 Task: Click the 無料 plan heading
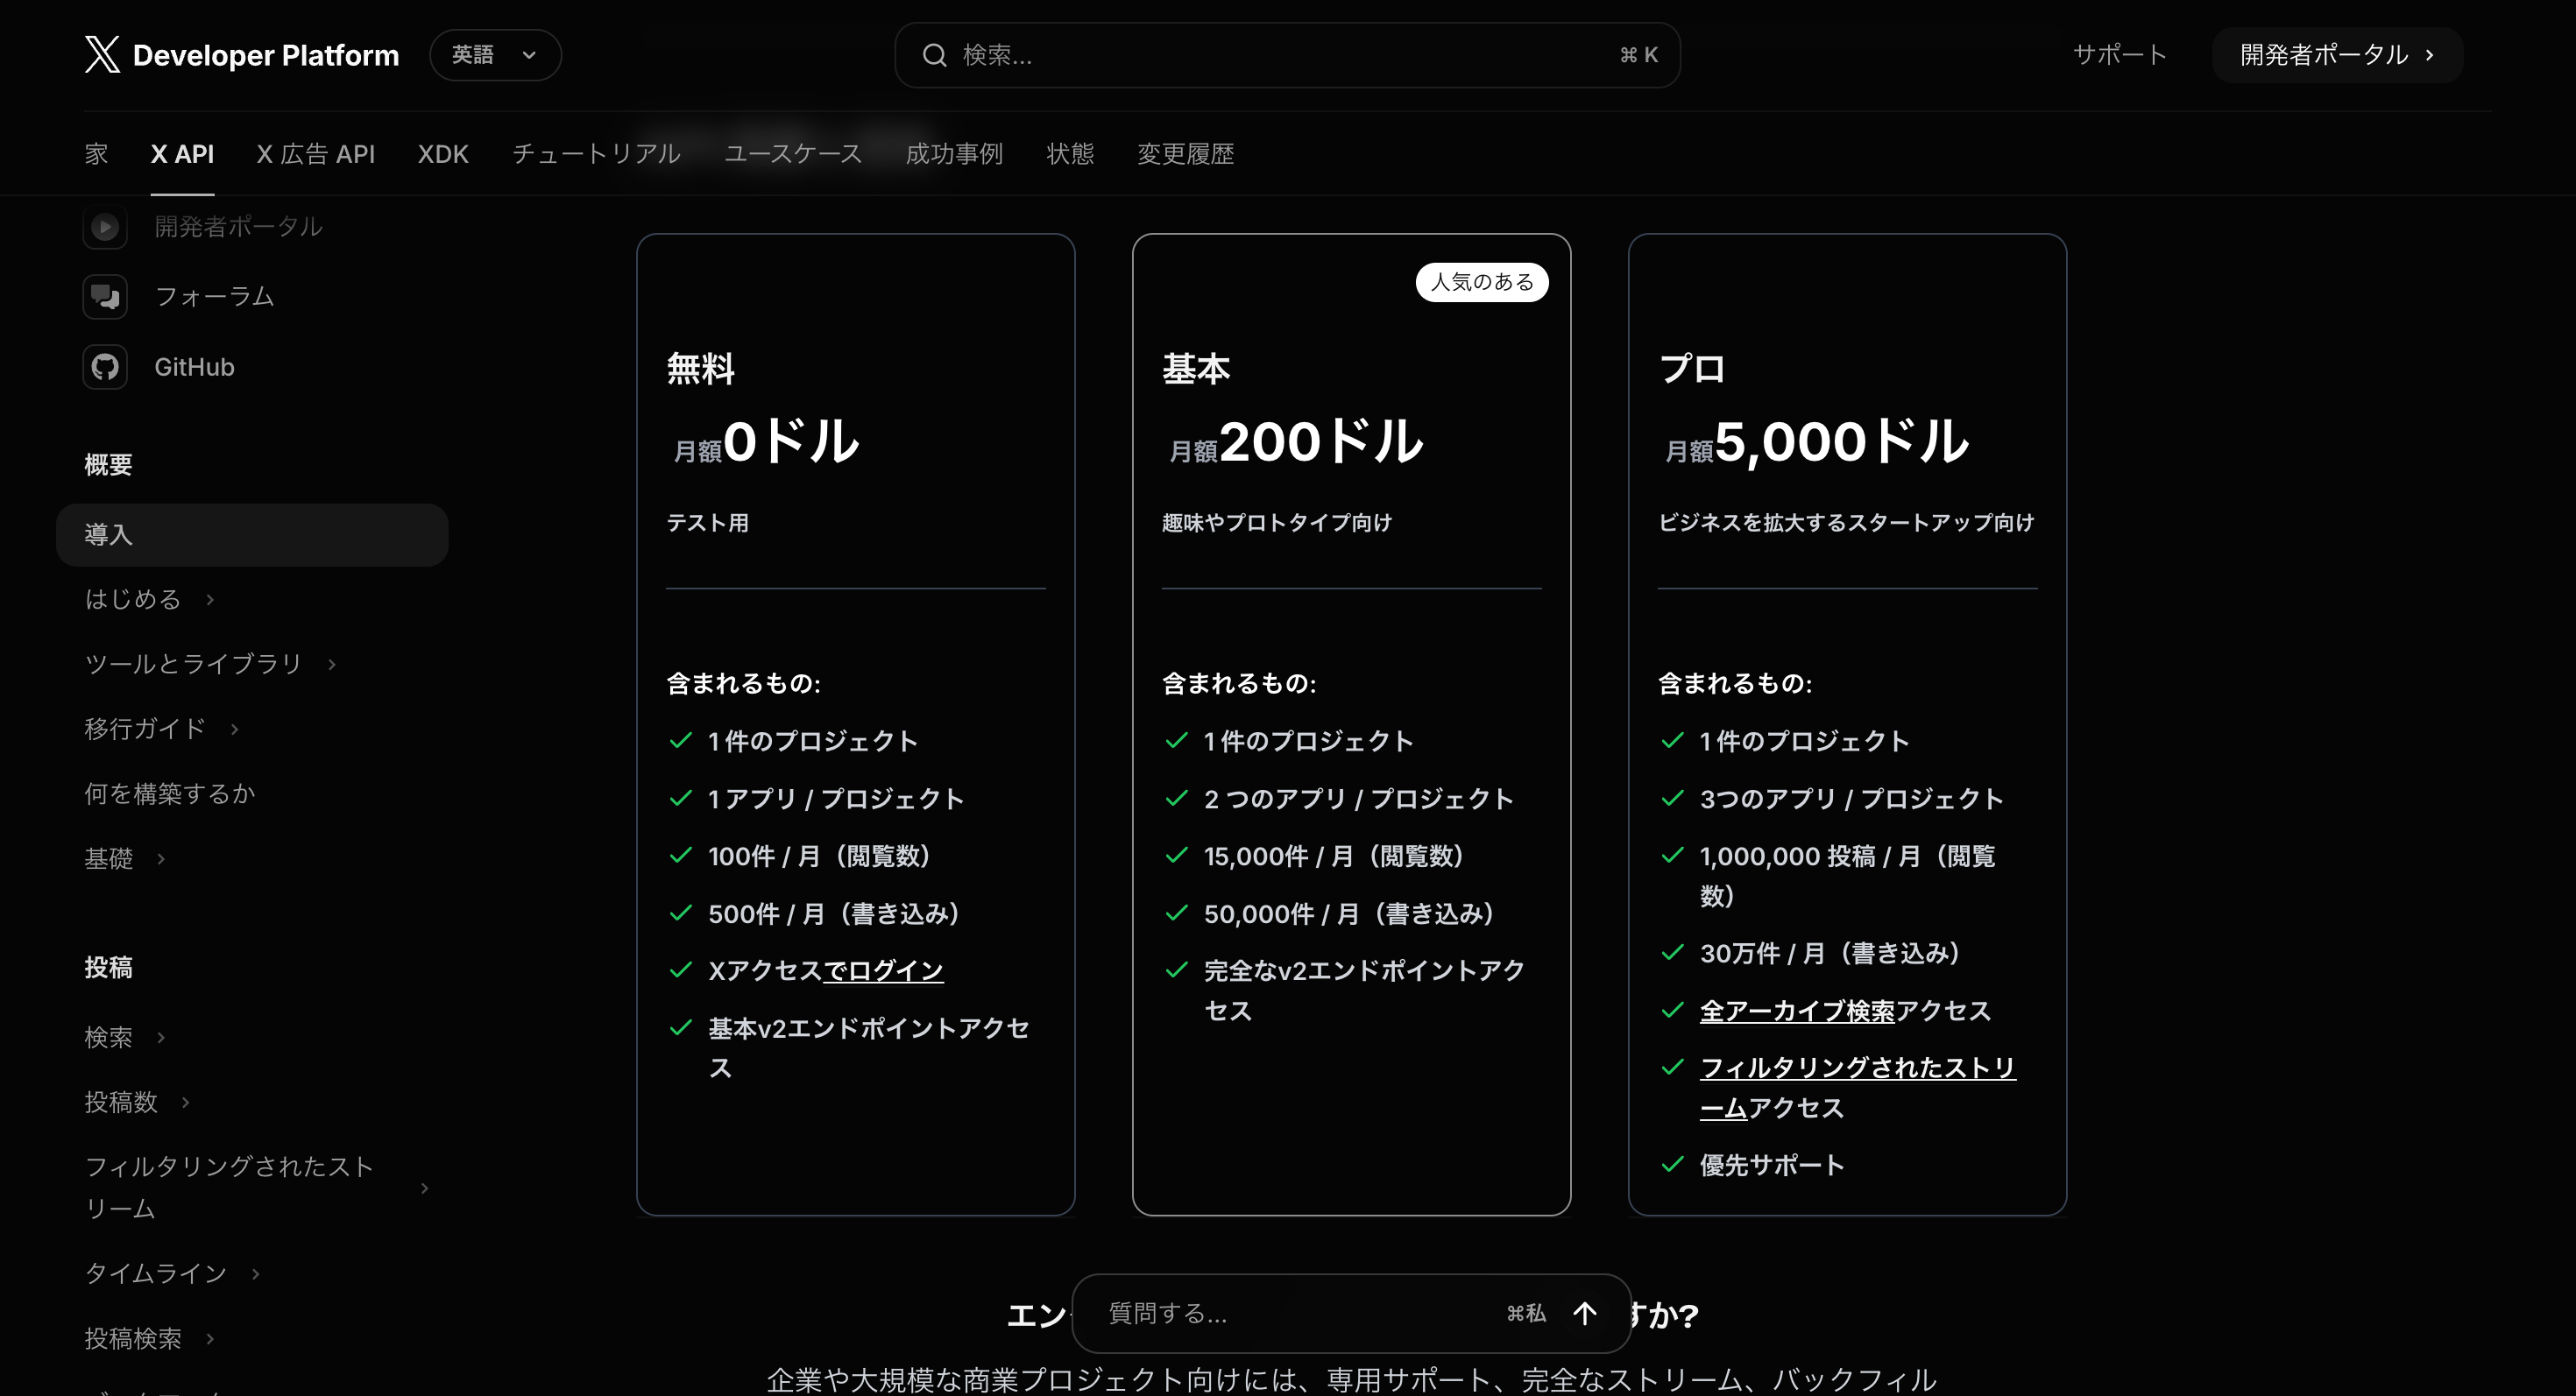coord(701,370)
